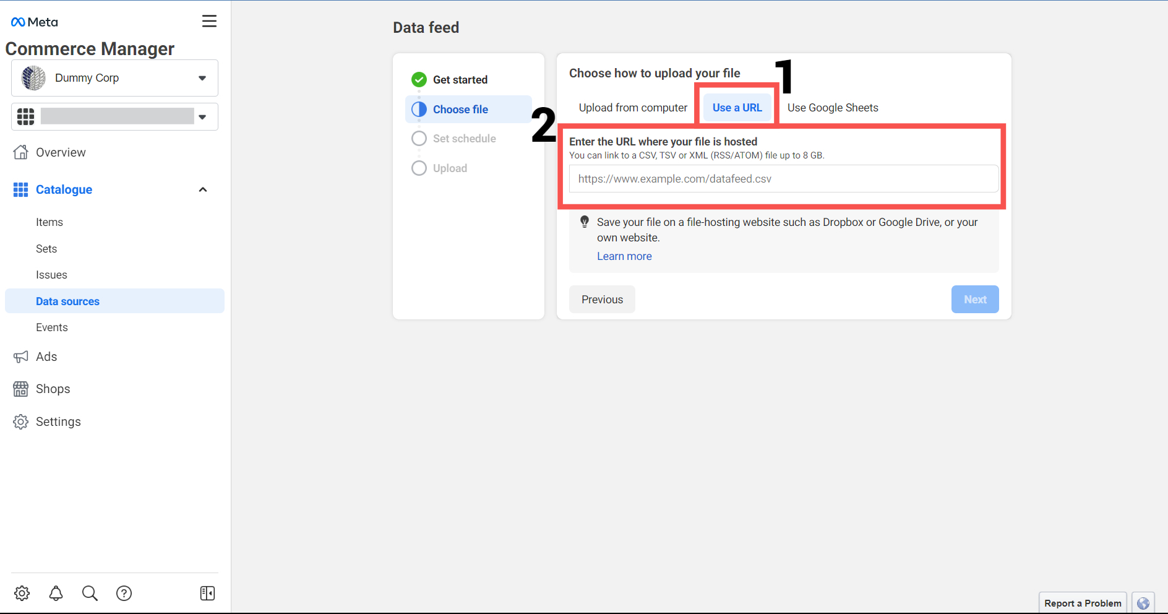Viewport: 1168px width, 614px height.
Task: Open the hamburger menu icon
Action: click(209, 21)
